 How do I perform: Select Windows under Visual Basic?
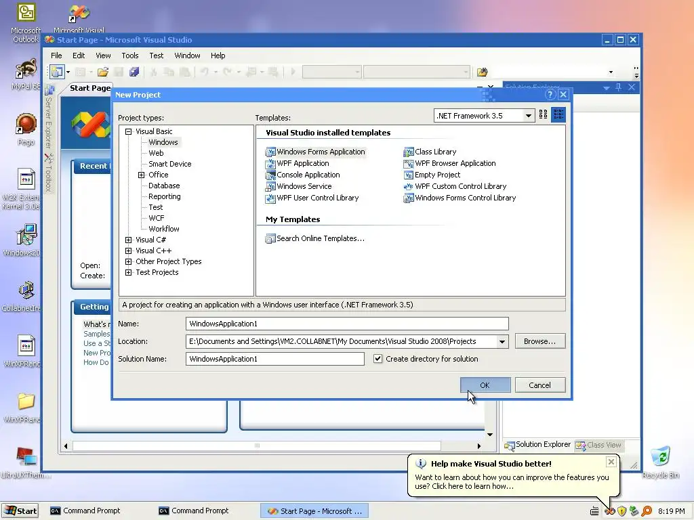163,142
